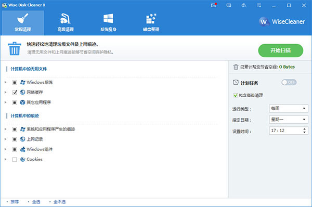
Task: Click the chat message icon in title bar
Action: point(229,5)
